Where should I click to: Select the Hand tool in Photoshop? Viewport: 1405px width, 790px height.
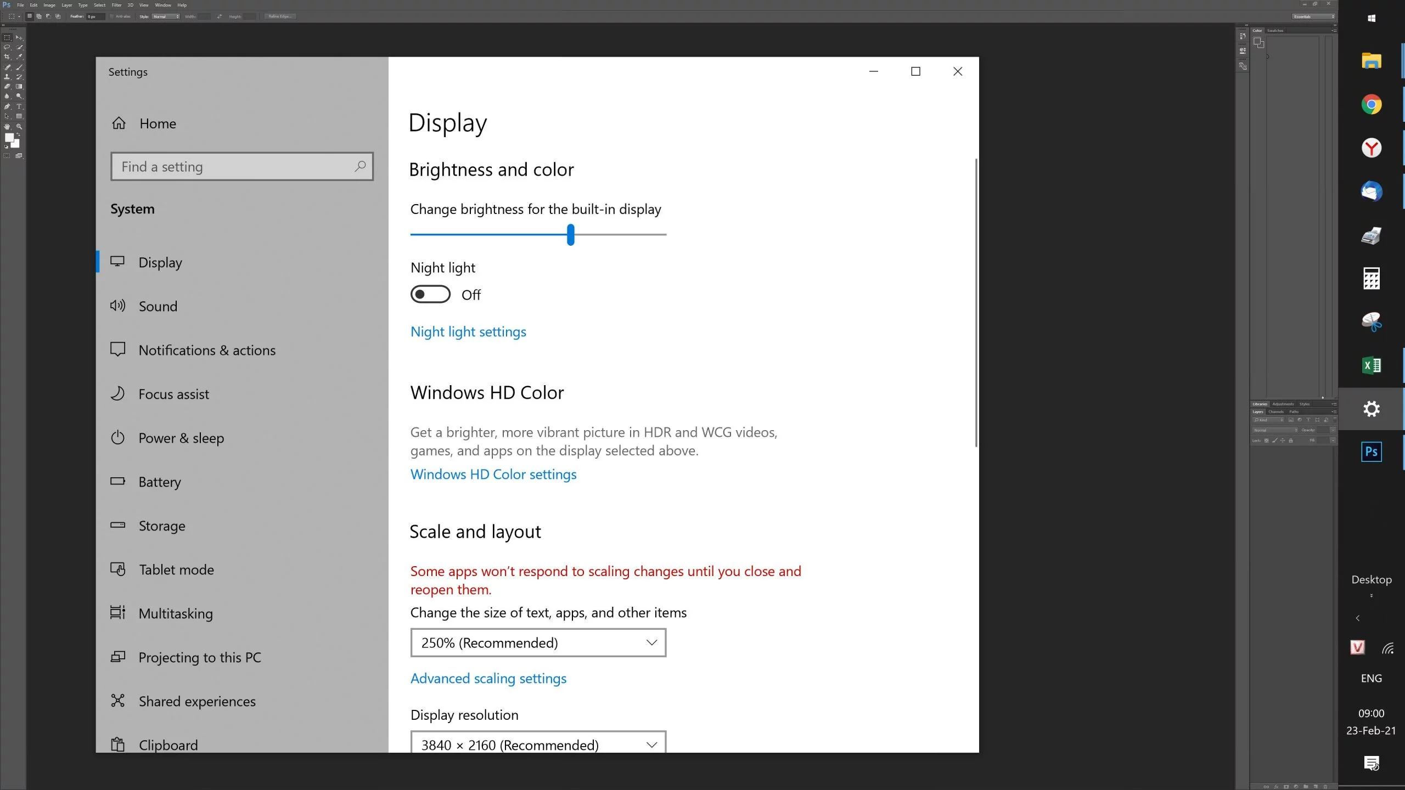(7, 127)
